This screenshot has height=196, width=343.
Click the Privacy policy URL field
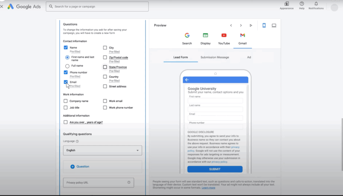pos(98,183)
